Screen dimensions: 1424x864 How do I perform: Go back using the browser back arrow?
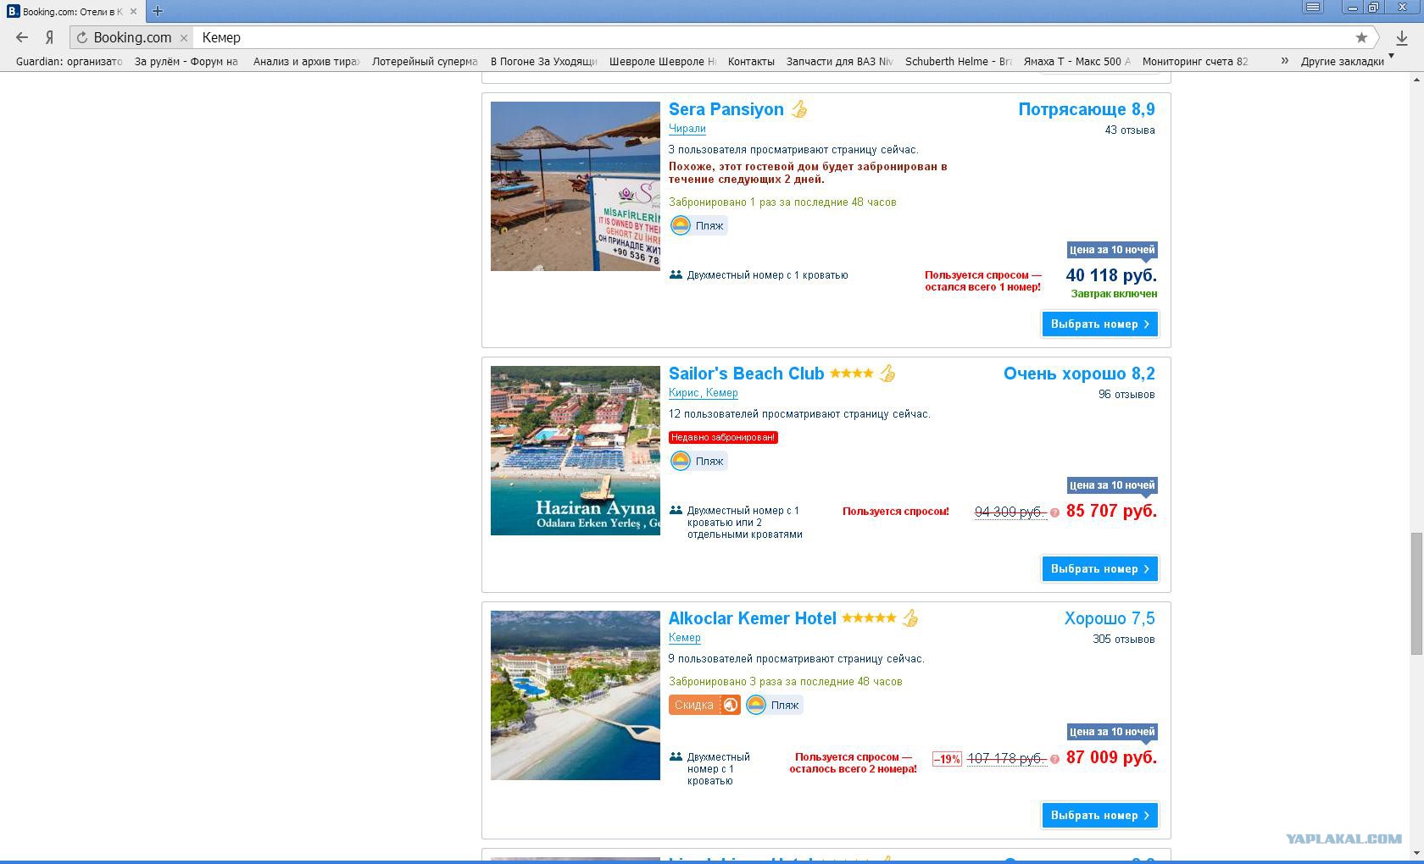pos(22,37)
